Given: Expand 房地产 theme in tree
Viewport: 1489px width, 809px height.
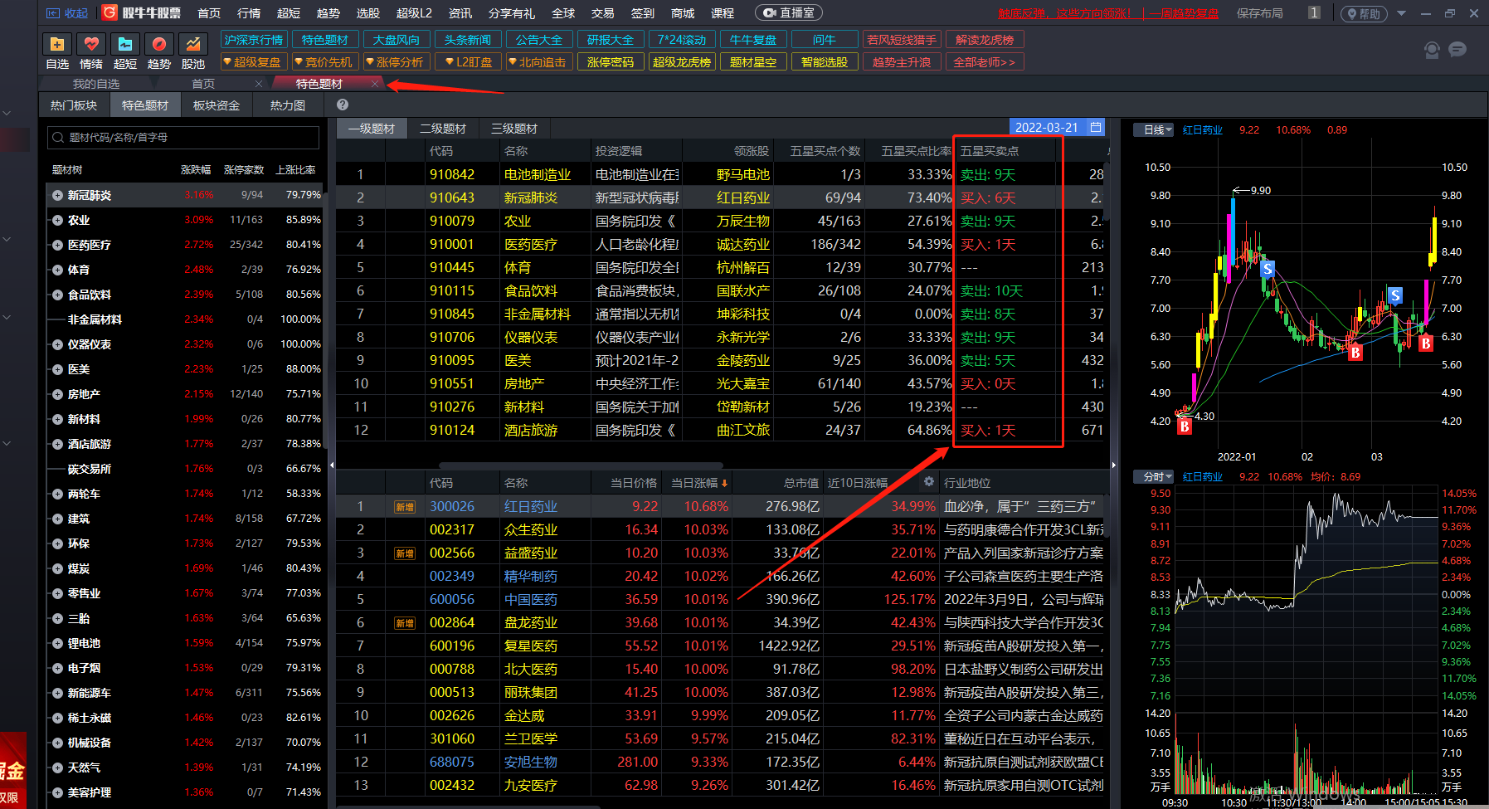Looking at the screenshot, I should click(57, 395).
